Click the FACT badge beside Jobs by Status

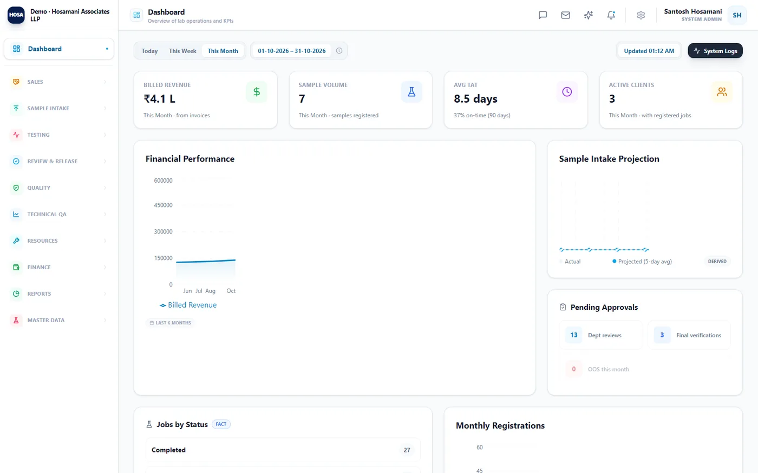click(x=221, y=424)
